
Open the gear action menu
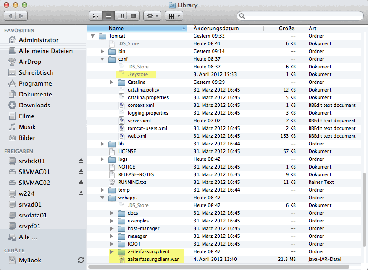point(152,16)
